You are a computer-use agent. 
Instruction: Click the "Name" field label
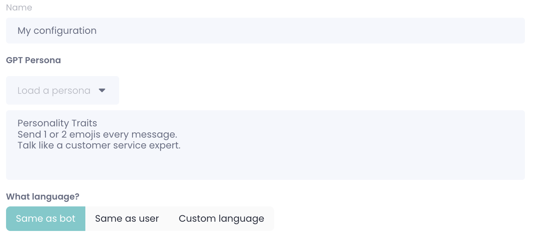point(19,8)
